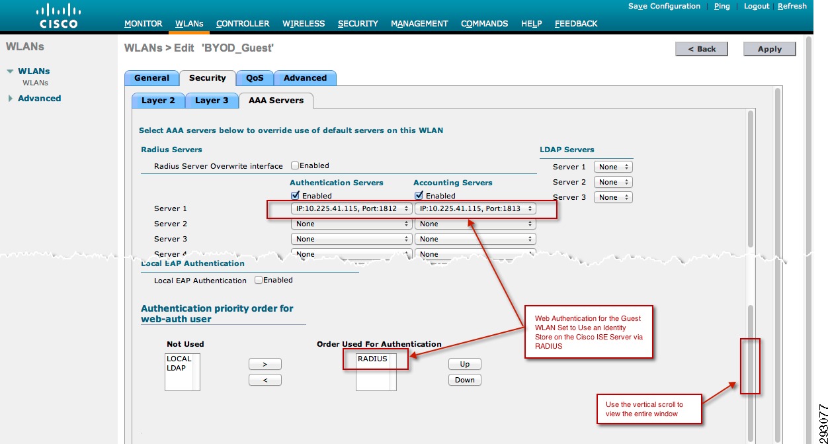Screen dimensions: 828x444
Task: Open LDAP Server 3 dropdown
Action: (613, 197)
